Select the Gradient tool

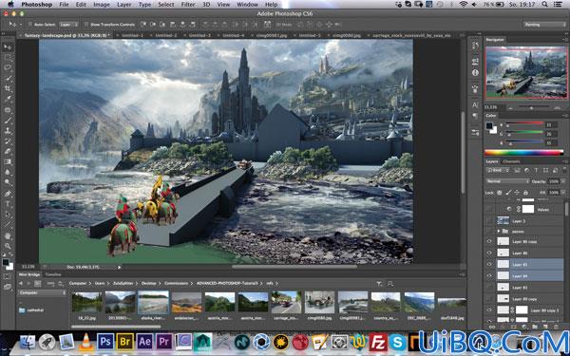coord(8,162)
